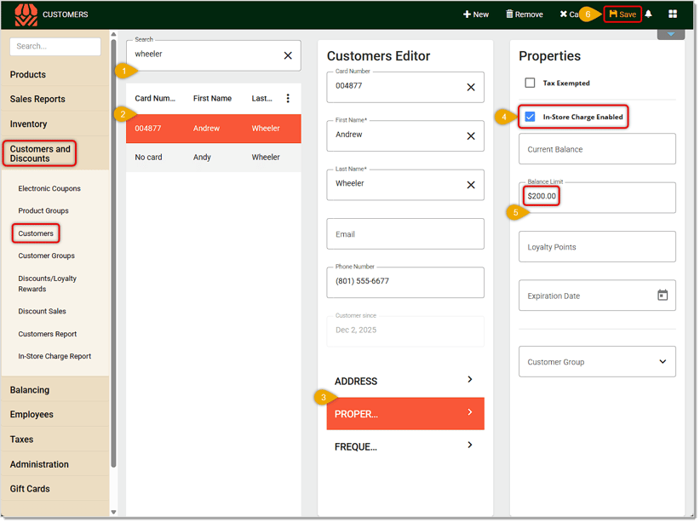
Task: Collapse the panel with top-right arrow
Action: tap(672, 34)
